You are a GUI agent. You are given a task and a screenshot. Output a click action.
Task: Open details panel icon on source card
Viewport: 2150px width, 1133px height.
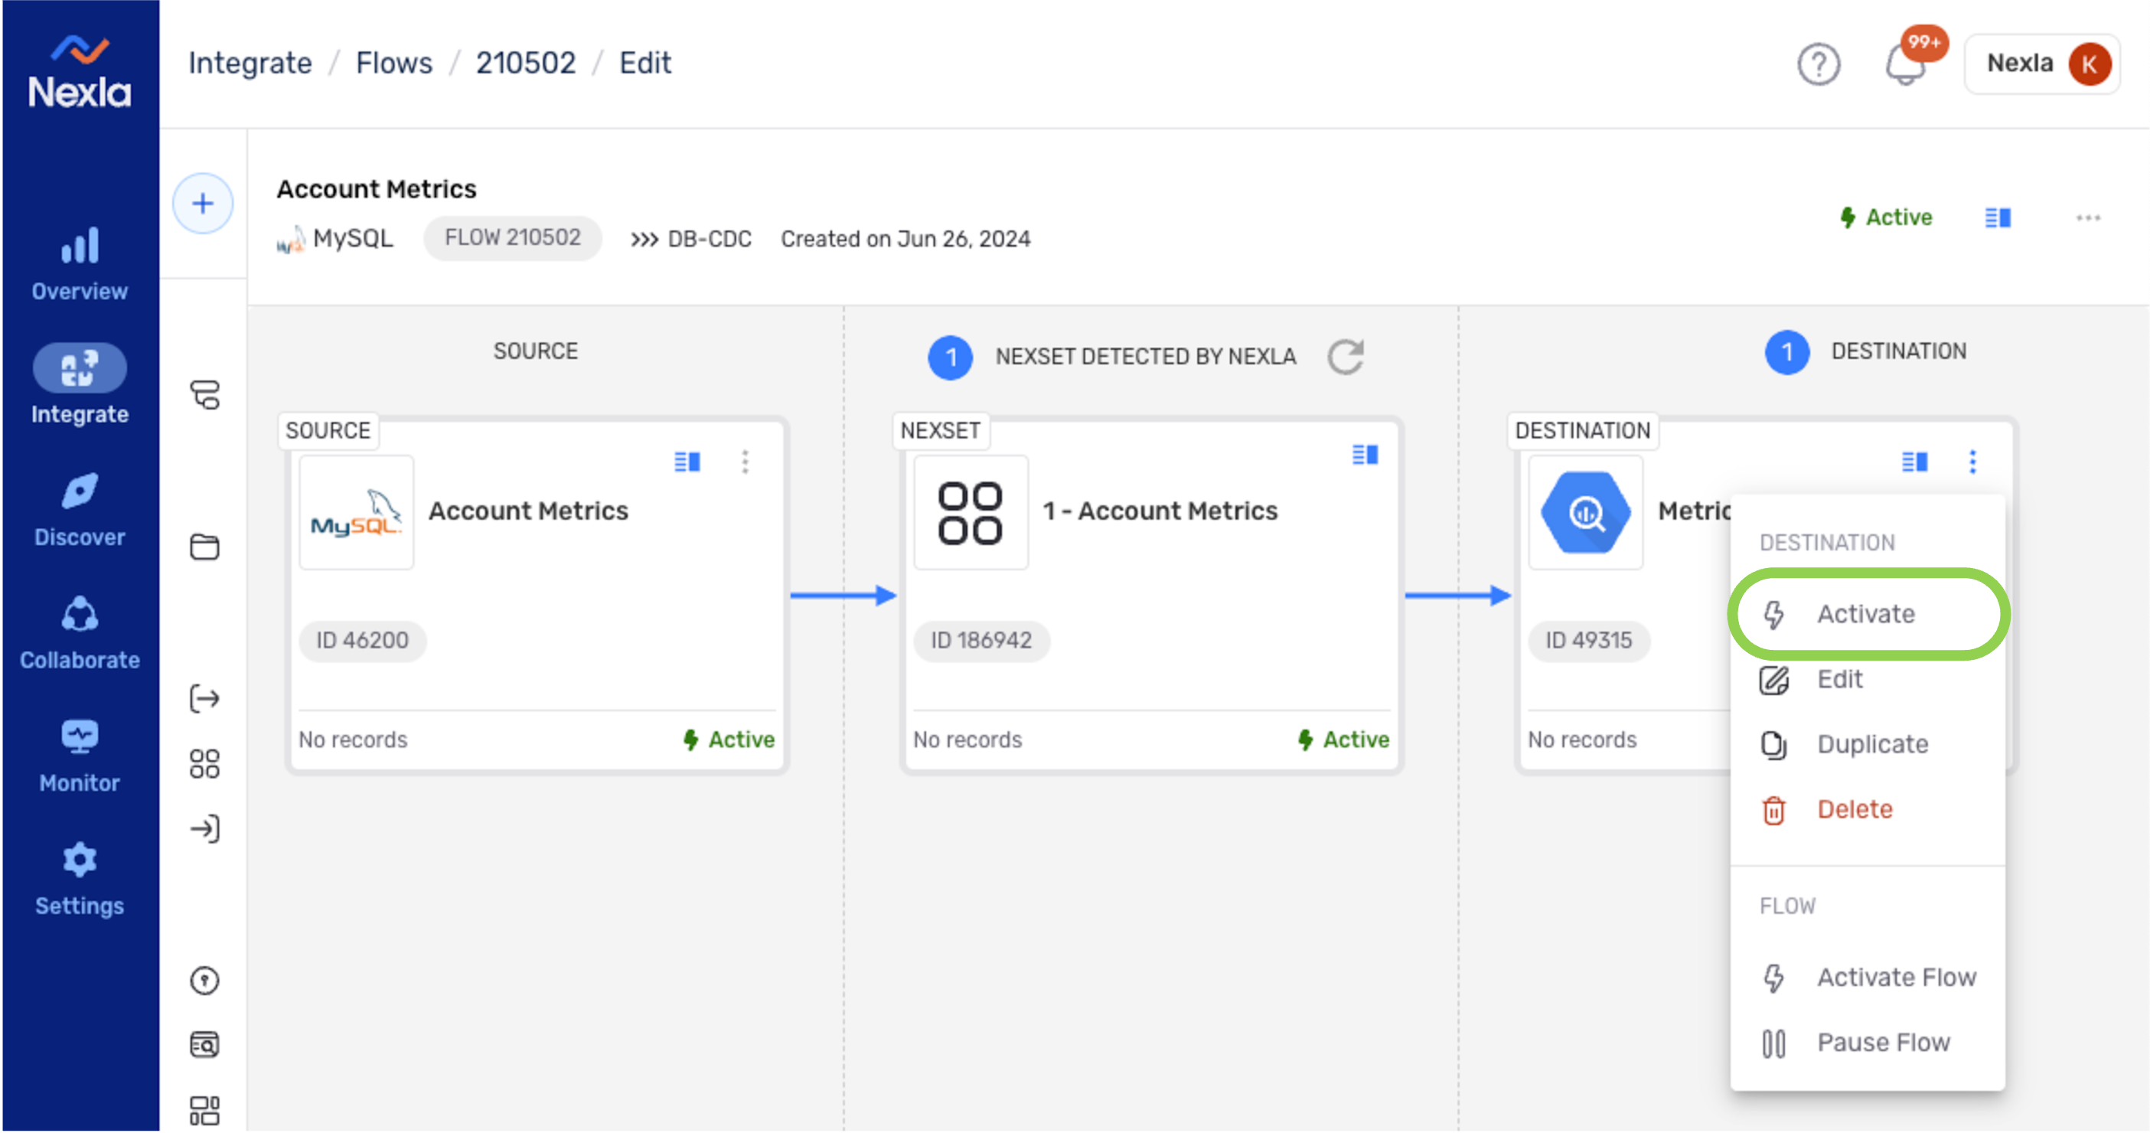[687, 462]
